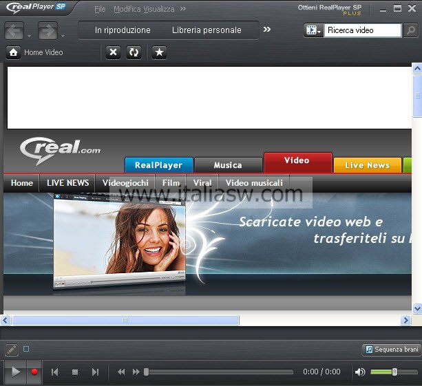This screenshot has height=386, width=422.
Task: Click scroll up arrow on vertical scrollbar
Action: click(417, 69)
